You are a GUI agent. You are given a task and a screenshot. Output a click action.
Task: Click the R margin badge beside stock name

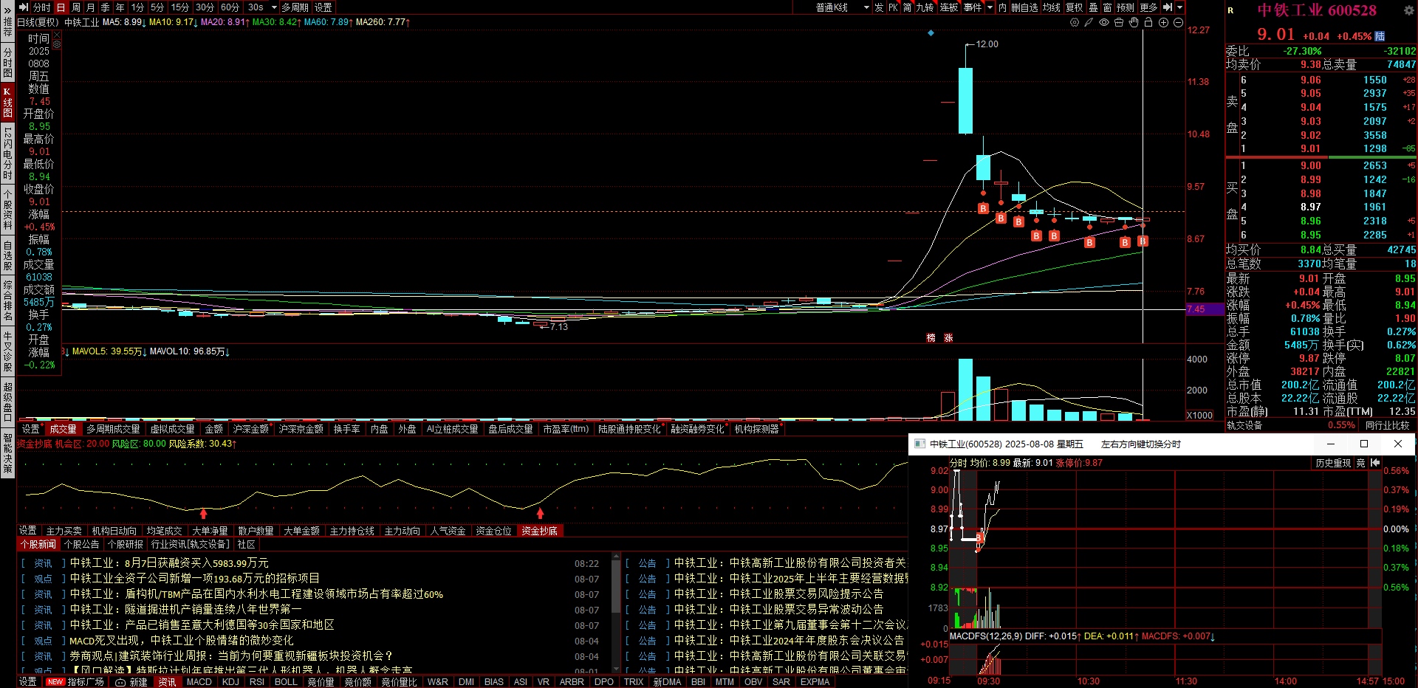tap(1231, 10)
